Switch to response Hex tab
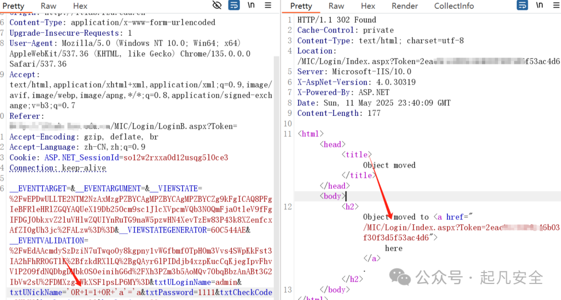Screen dimensions: 561x300 click(368, 6)
